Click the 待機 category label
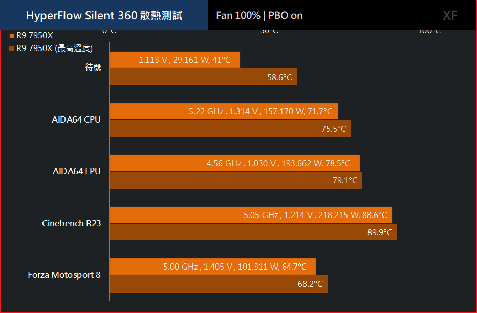Image resolution: width=477 pixels, height=313 pixels. (93, 67)
